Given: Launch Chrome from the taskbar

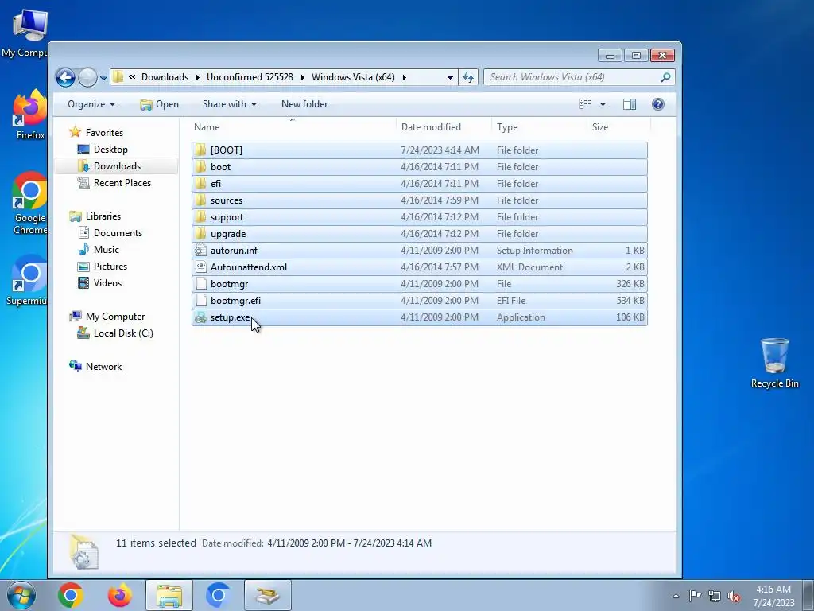Looking at the screenshot, I should [x=71, y=595].
